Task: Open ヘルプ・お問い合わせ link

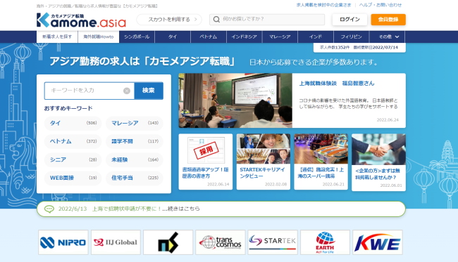Action: 380,5
